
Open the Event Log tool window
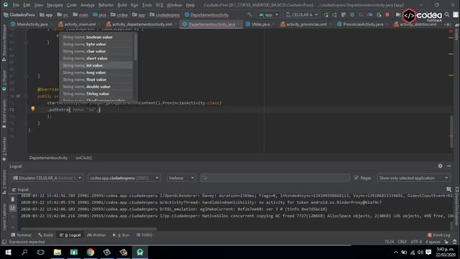438,235
